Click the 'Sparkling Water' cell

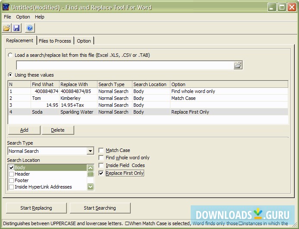(x=79, y=112)
